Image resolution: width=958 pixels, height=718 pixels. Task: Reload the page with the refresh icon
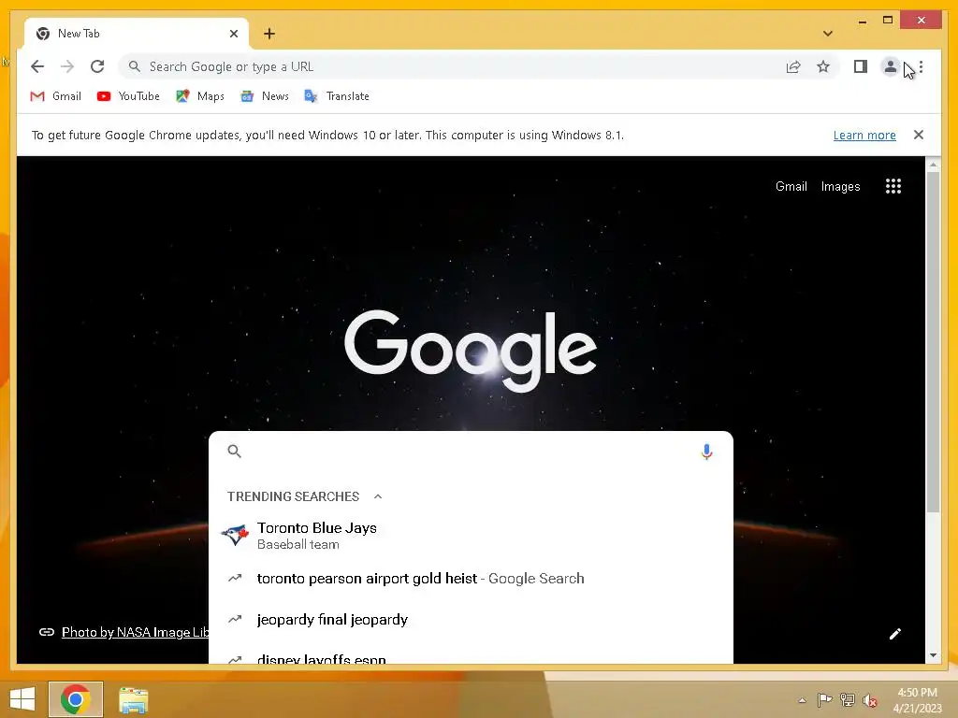pyautogui.click(x=97, y=66)
